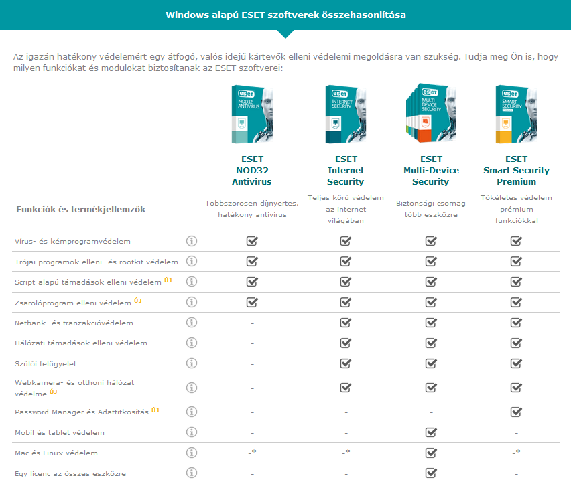This screenshot has width=571, height=486.
Task: Show info for Zsarolóprogram elleni védelem
Action: 192,302
